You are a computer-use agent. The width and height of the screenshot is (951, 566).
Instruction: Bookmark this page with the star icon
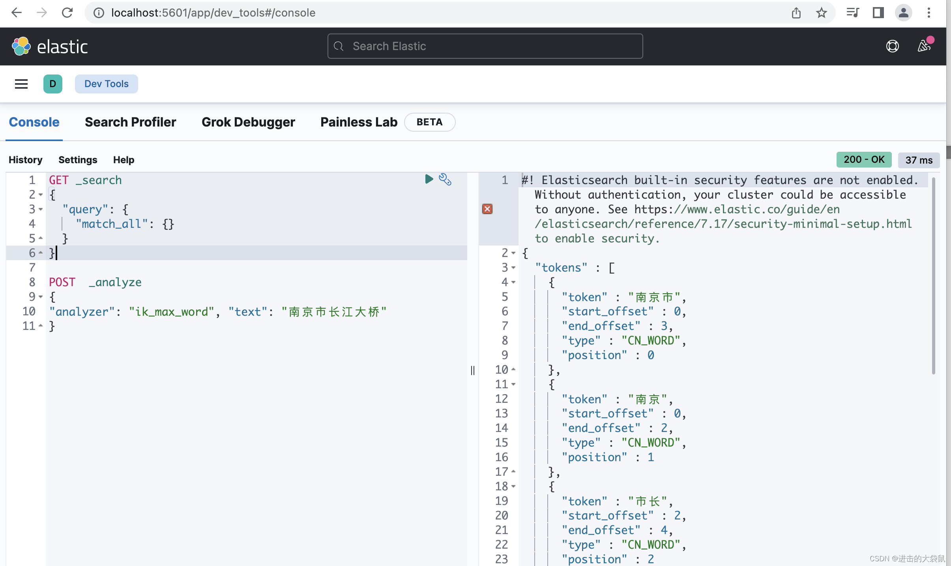coord(822,13)
